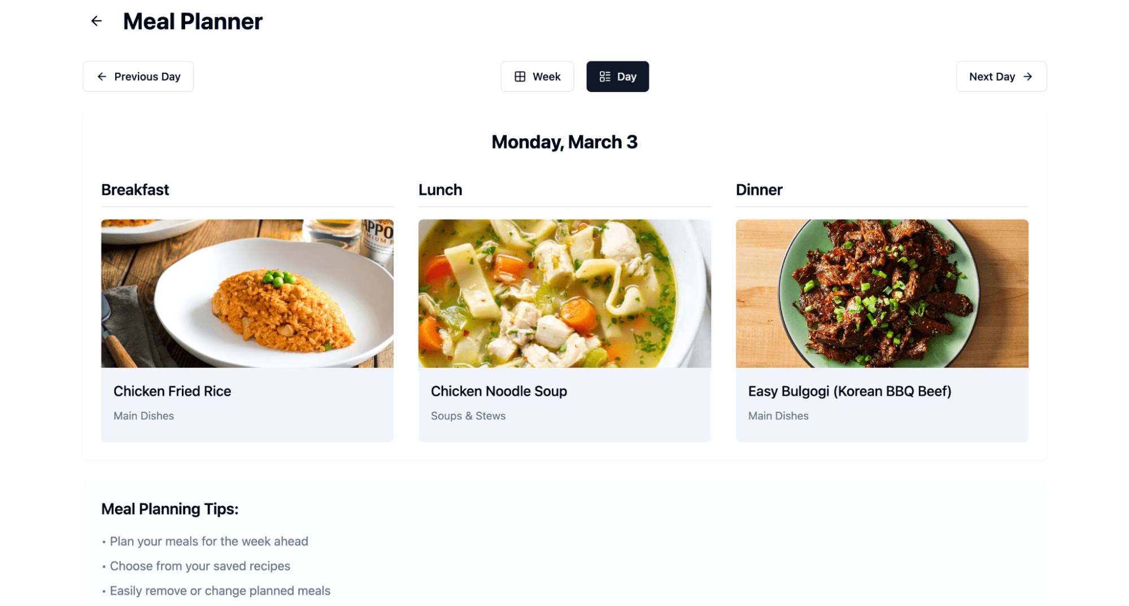Click the back arrow beside Meal Planner title
Image resolution: width=1129 pixels, height=606 pixels.
[x=96, y=21]
